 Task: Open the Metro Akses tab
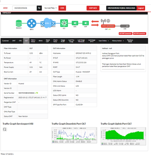pos(33,41)
